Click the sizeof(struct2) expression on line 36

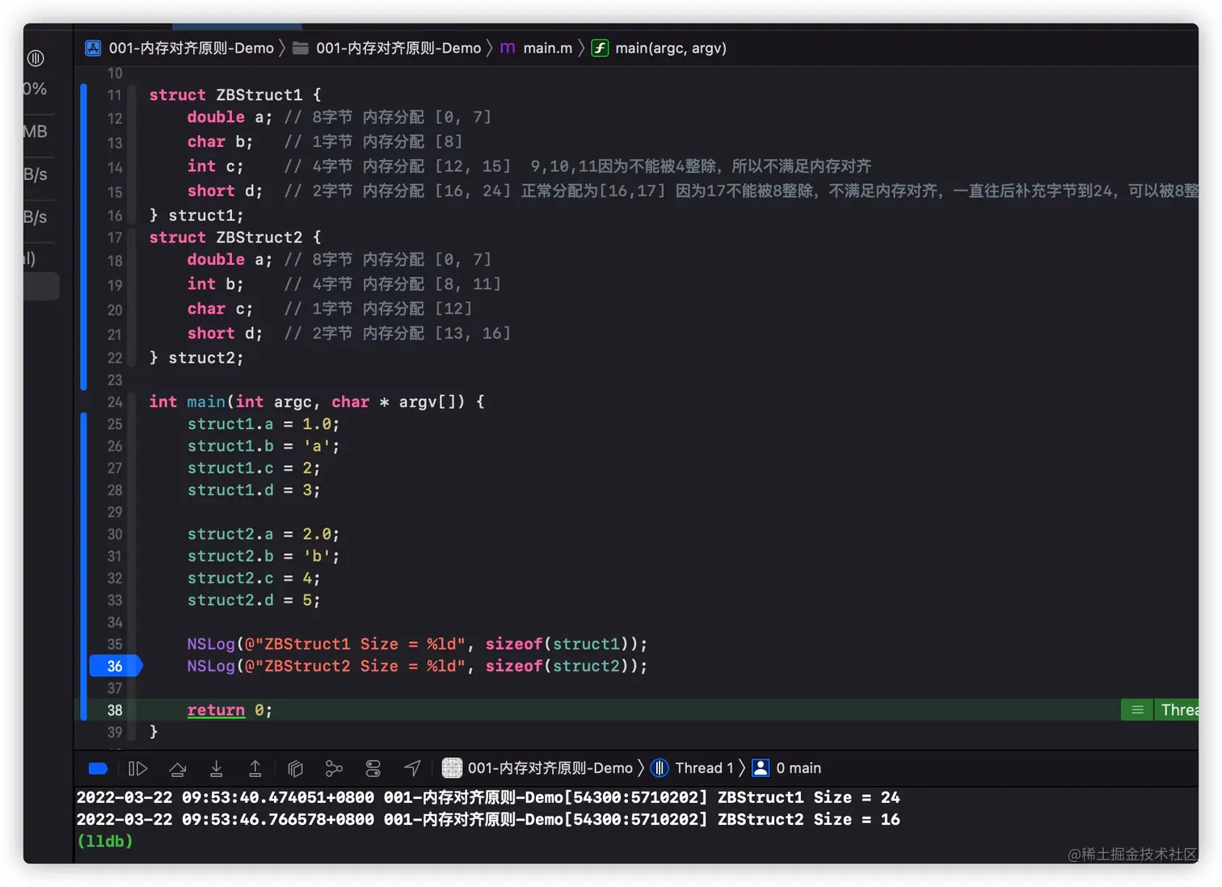pyautogui.click(x=558, y=666)
